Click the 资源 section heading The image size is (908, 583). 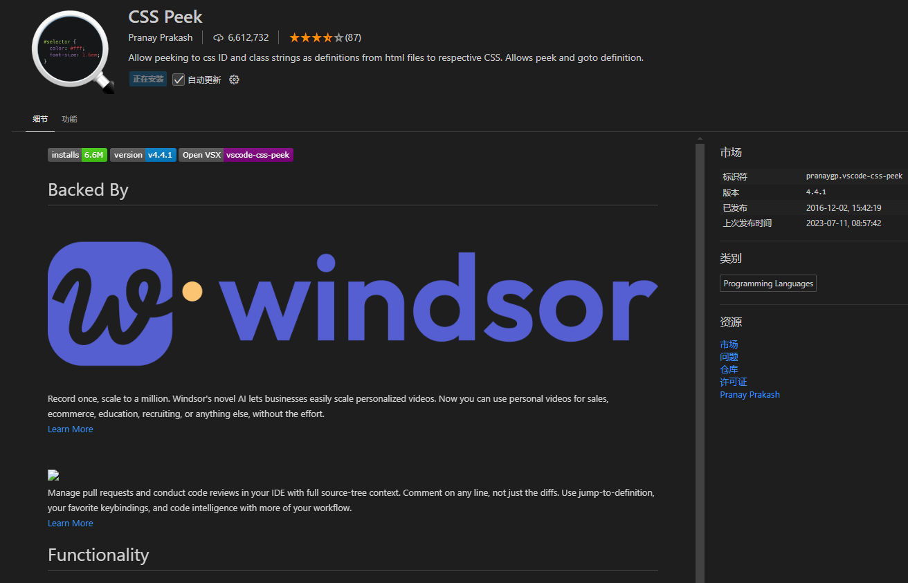[x=731, y=322]
